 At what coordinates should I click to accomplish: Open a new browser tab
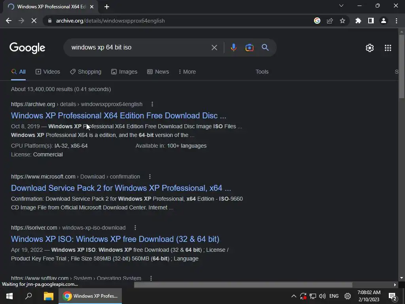coord(107,7)
